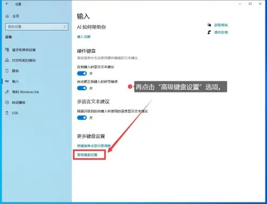Click the Get help (获取帮助) link

pos(221,25)
